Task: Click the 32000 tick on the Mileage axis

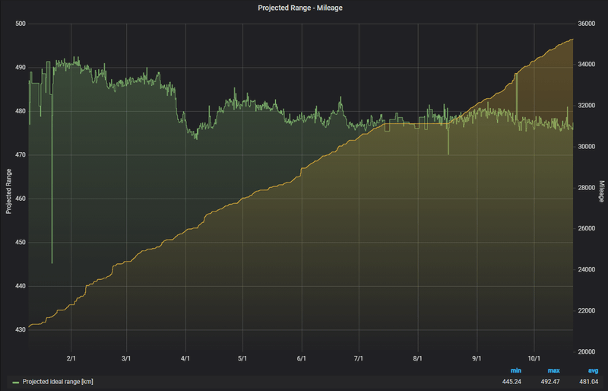Action: pyautogui.click(x=586, y=106)
